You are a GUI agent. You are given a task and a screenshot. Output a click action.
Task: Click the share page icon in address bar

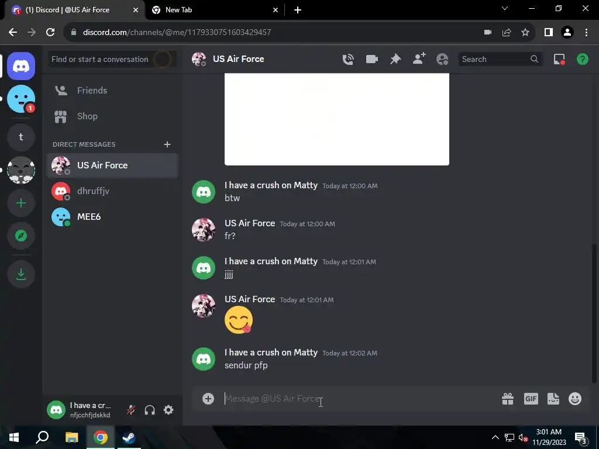pos(507,32)
